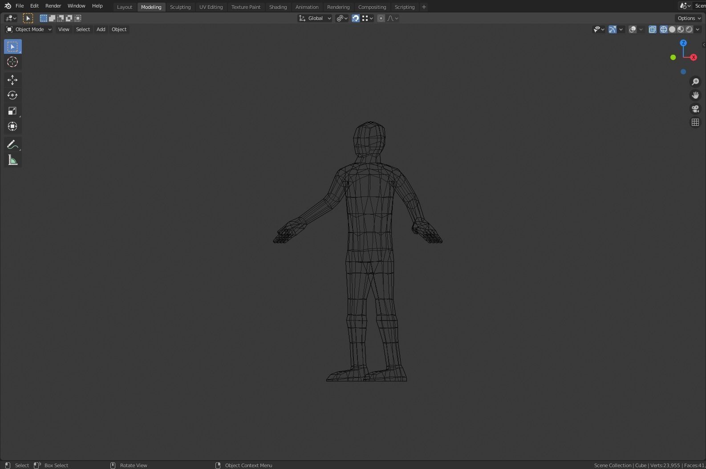Open the pivot point dropdown

click(342, 18)
